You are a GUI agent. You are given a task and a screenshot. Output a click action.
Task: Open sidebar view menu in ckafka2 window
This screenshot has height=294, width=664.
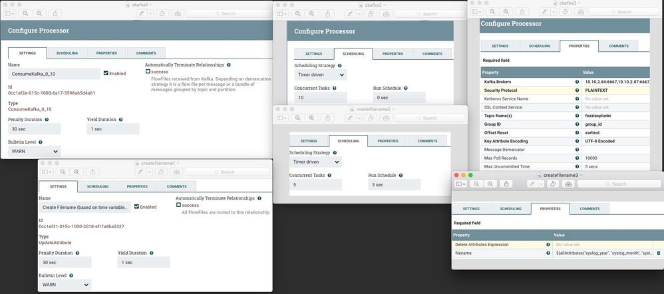(283, 13)
